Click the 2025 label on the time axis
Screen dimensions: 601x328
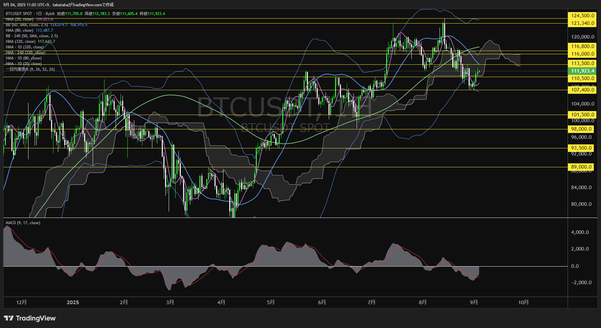coord(73,303)
